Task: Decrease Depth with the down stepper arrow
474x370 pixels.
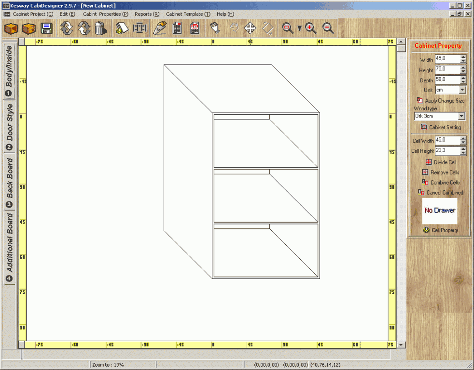Action: [x=463, y=82]
